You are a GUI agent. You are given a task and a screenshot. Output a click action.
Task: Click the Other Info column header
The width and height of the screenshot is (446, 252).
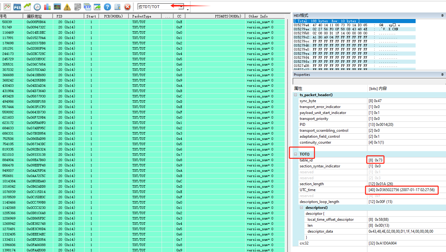pos(265,16)
